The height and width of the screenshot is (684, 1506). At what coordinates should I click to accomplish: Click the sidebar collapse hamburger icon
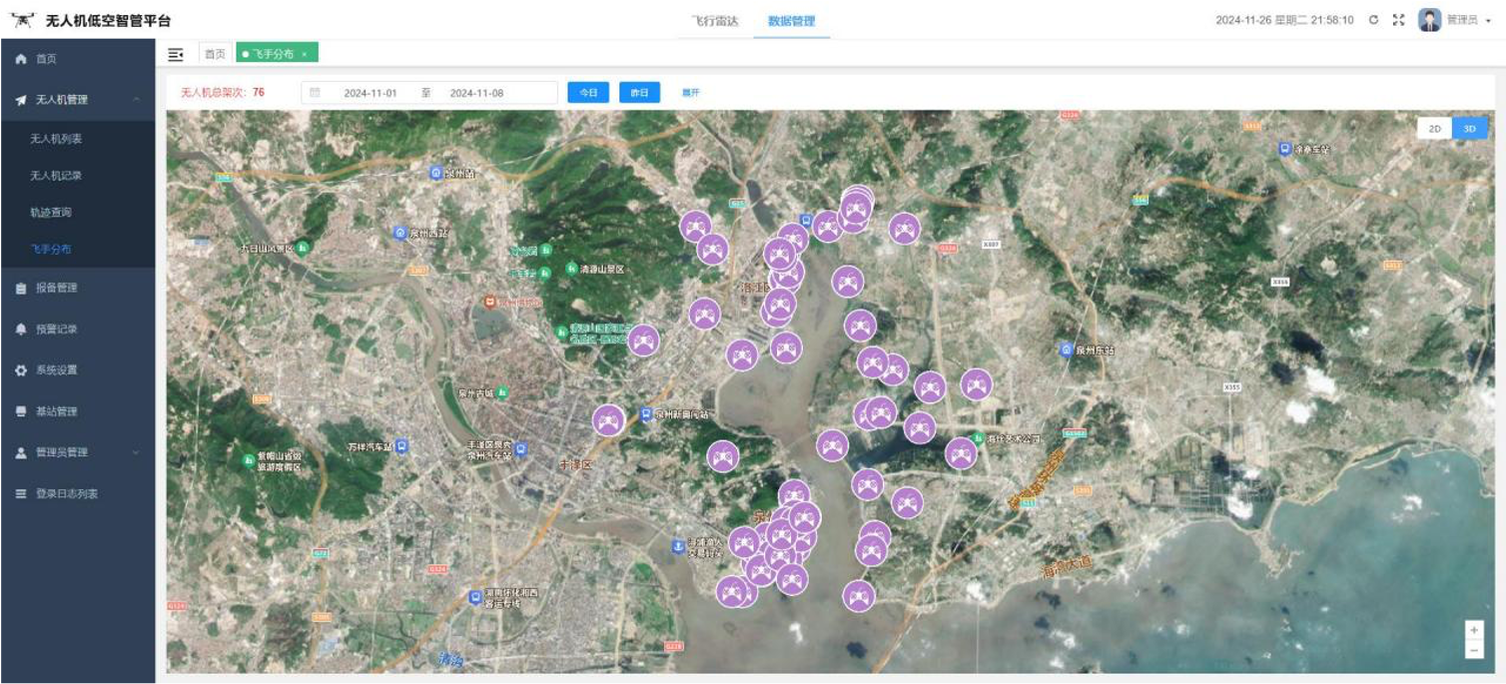coord(176,54)
